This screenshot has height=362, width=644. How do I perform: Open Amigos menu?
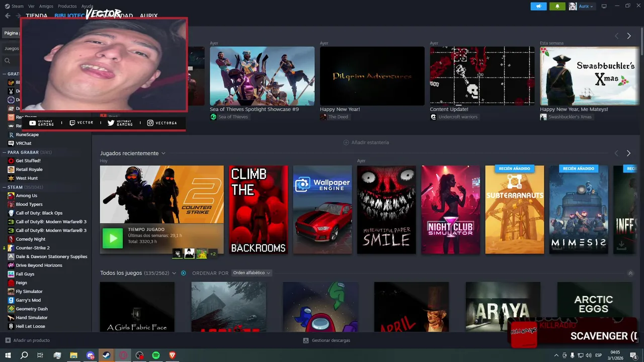[46, 6]
